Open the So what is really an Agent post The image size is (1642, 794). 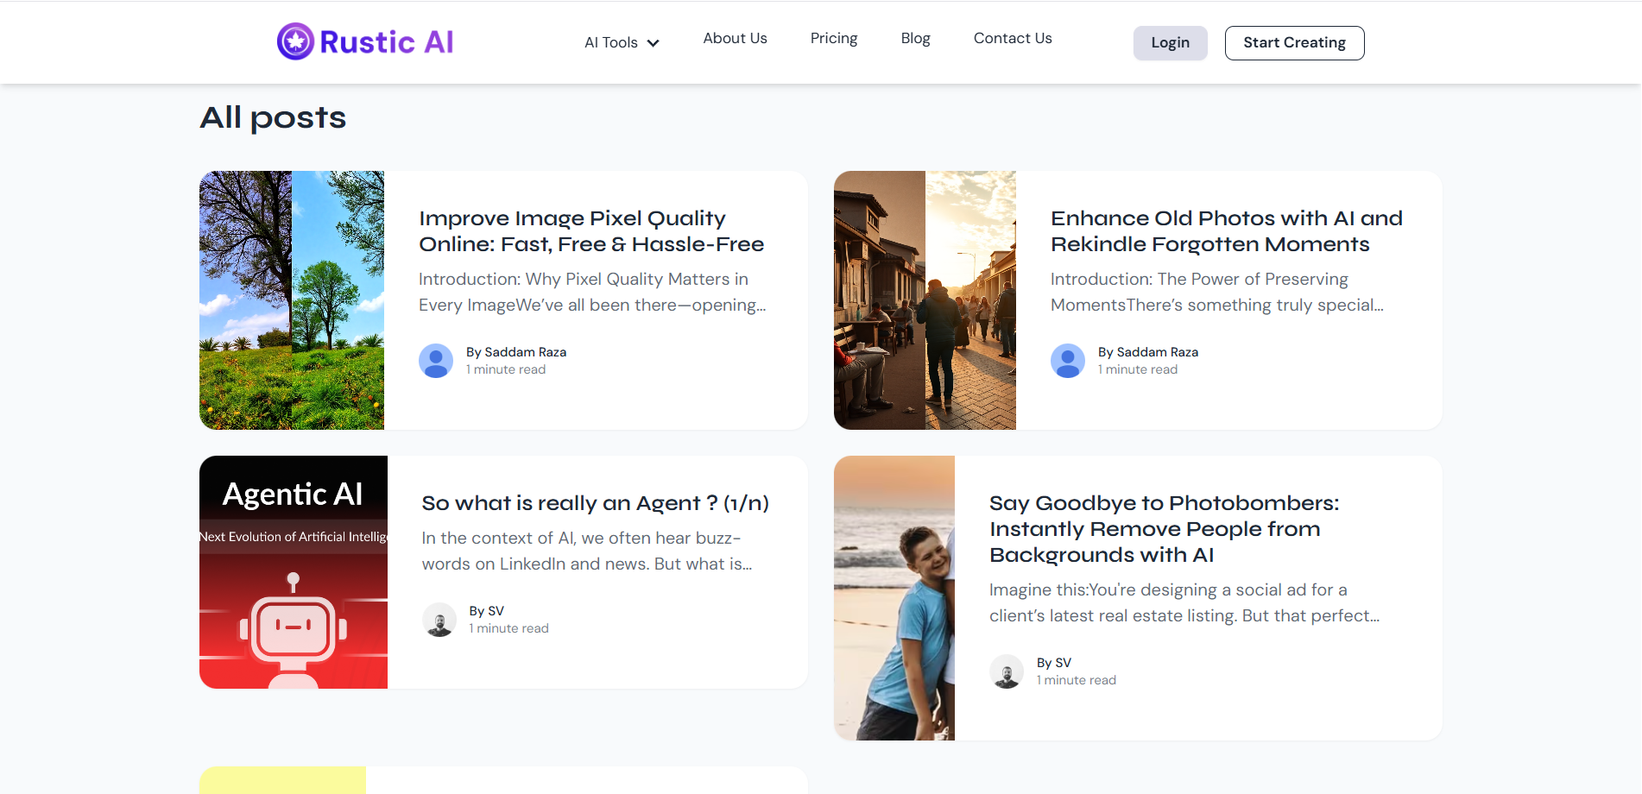tap(595, 503)
